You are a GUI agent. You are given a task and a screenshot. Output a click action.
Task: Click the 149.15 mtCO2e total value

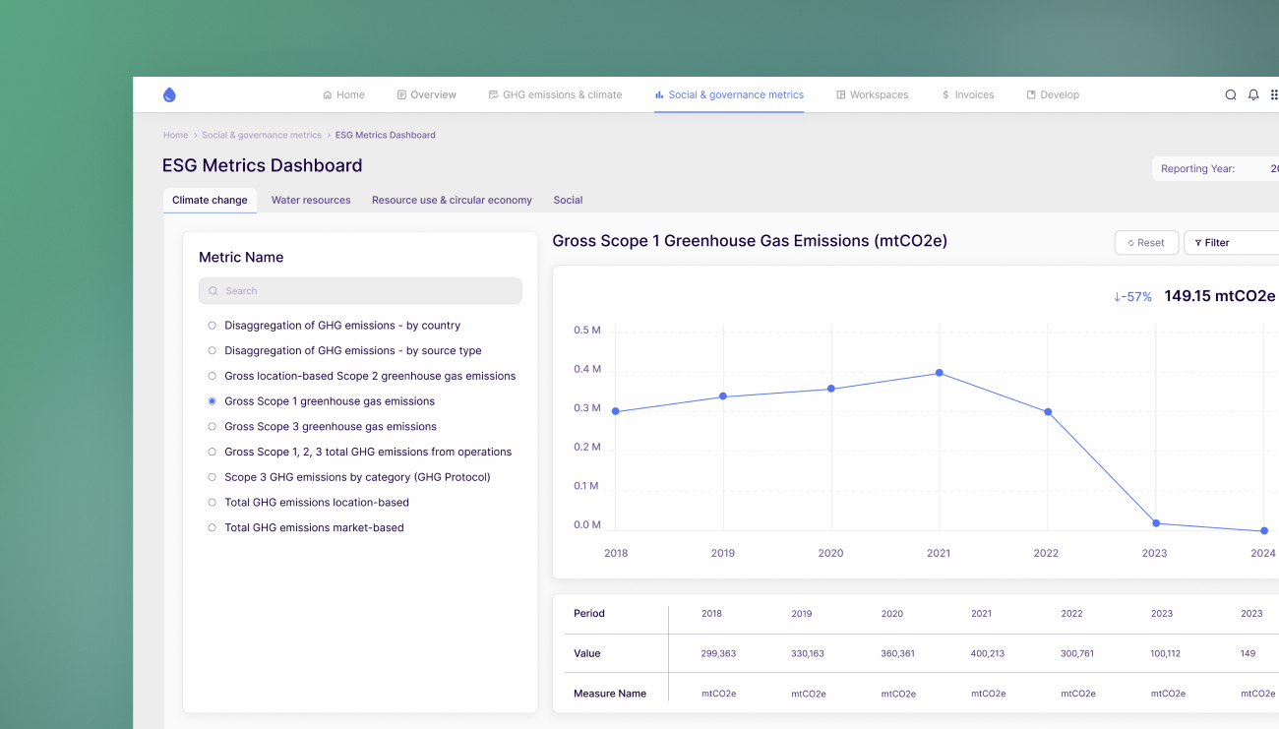pyautogui.click(x=1220, y=296)
